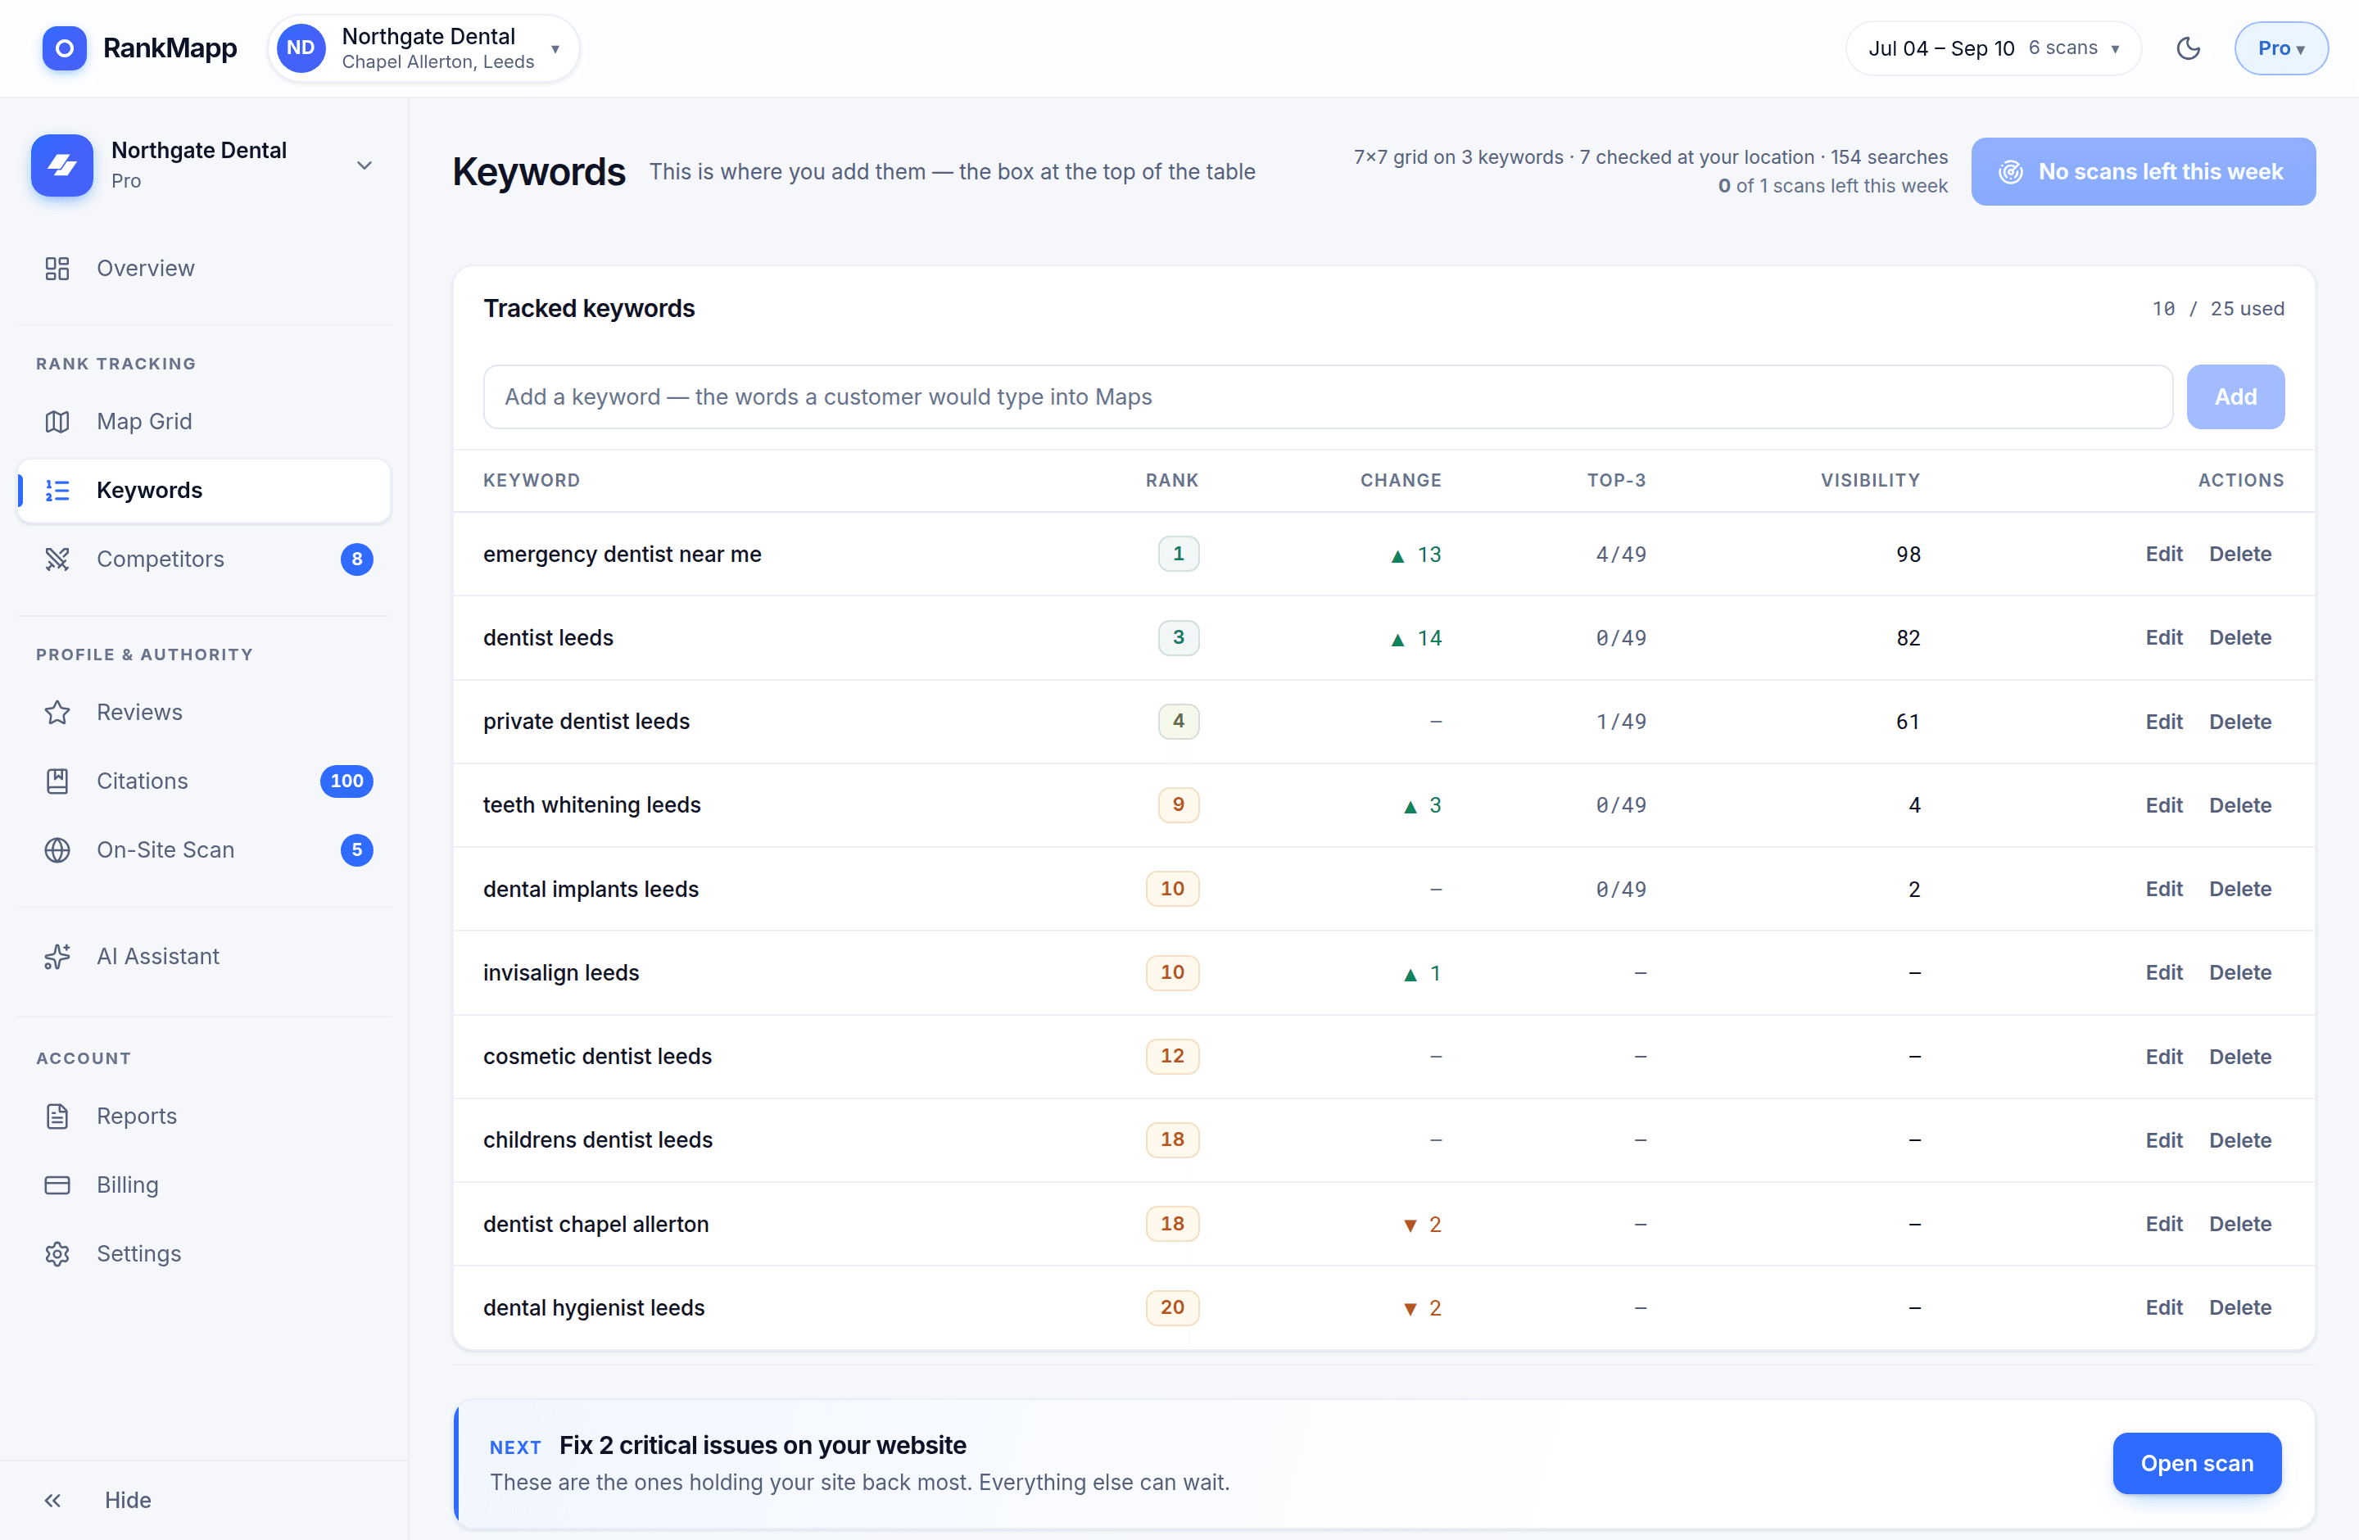This screenshot has height=1540, width=2359.
Task: Delete the cosmetic dentist leeds keyword
Action: click(x=2239, y=1057)
